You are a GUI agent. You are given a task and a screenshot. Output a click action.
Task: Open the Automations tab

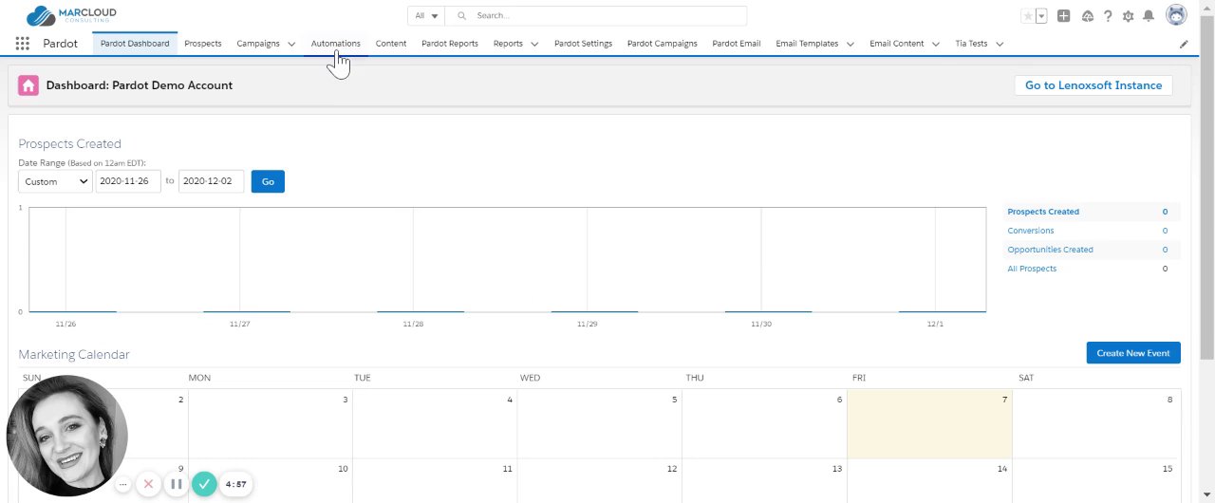point(336,44)
